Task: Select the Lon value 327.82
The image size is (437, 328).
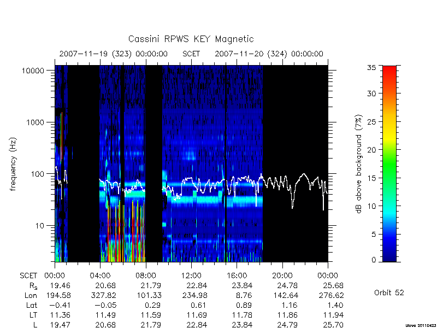Action: pyautogui.click(x=103, y=295)
